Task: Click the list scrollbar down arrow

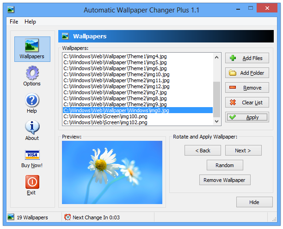Action: [x=217, y=121]
